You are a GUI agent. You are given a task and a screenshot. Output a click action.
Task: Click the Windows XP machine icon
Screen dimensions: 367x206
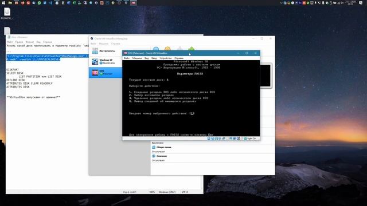tap(95, 62)
